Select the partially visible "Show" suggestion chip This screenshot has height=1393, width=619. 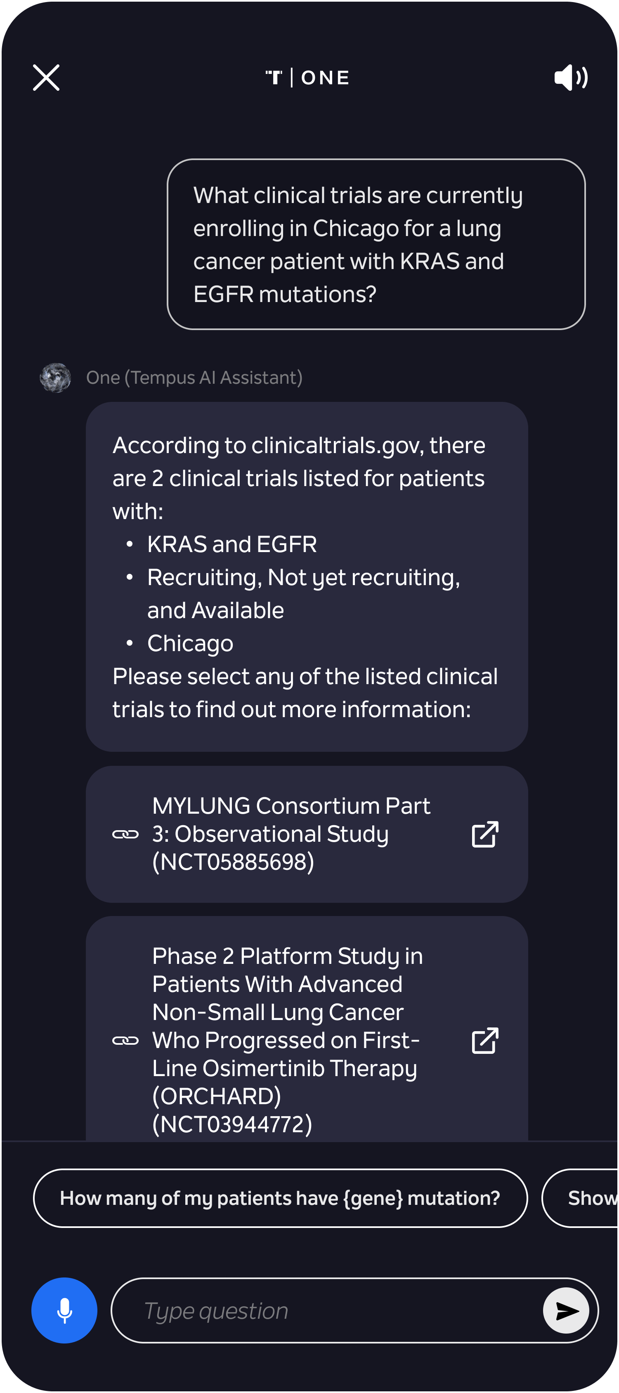[x=580, y=1198]
